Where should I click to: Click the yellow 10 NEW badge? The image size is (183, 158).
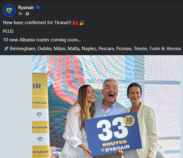click(129, 120)
